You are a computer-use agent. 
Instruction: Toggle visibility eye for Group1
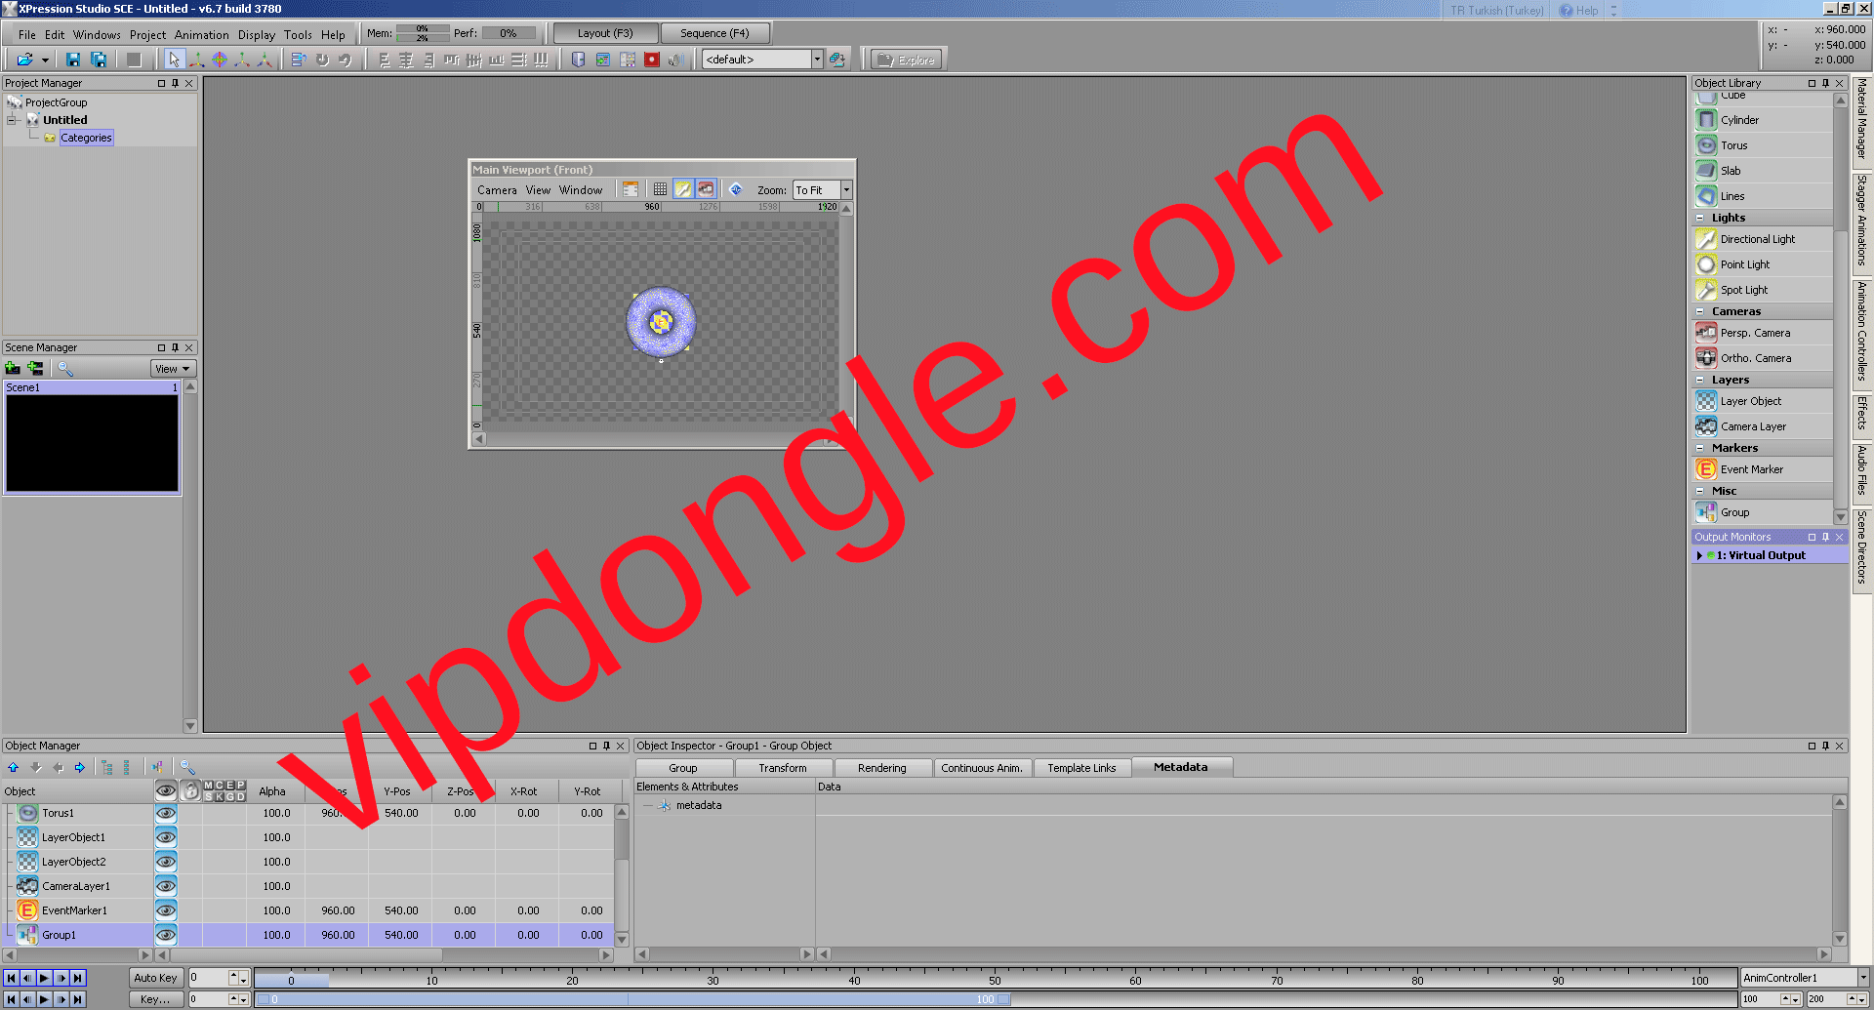click(166, 935)
